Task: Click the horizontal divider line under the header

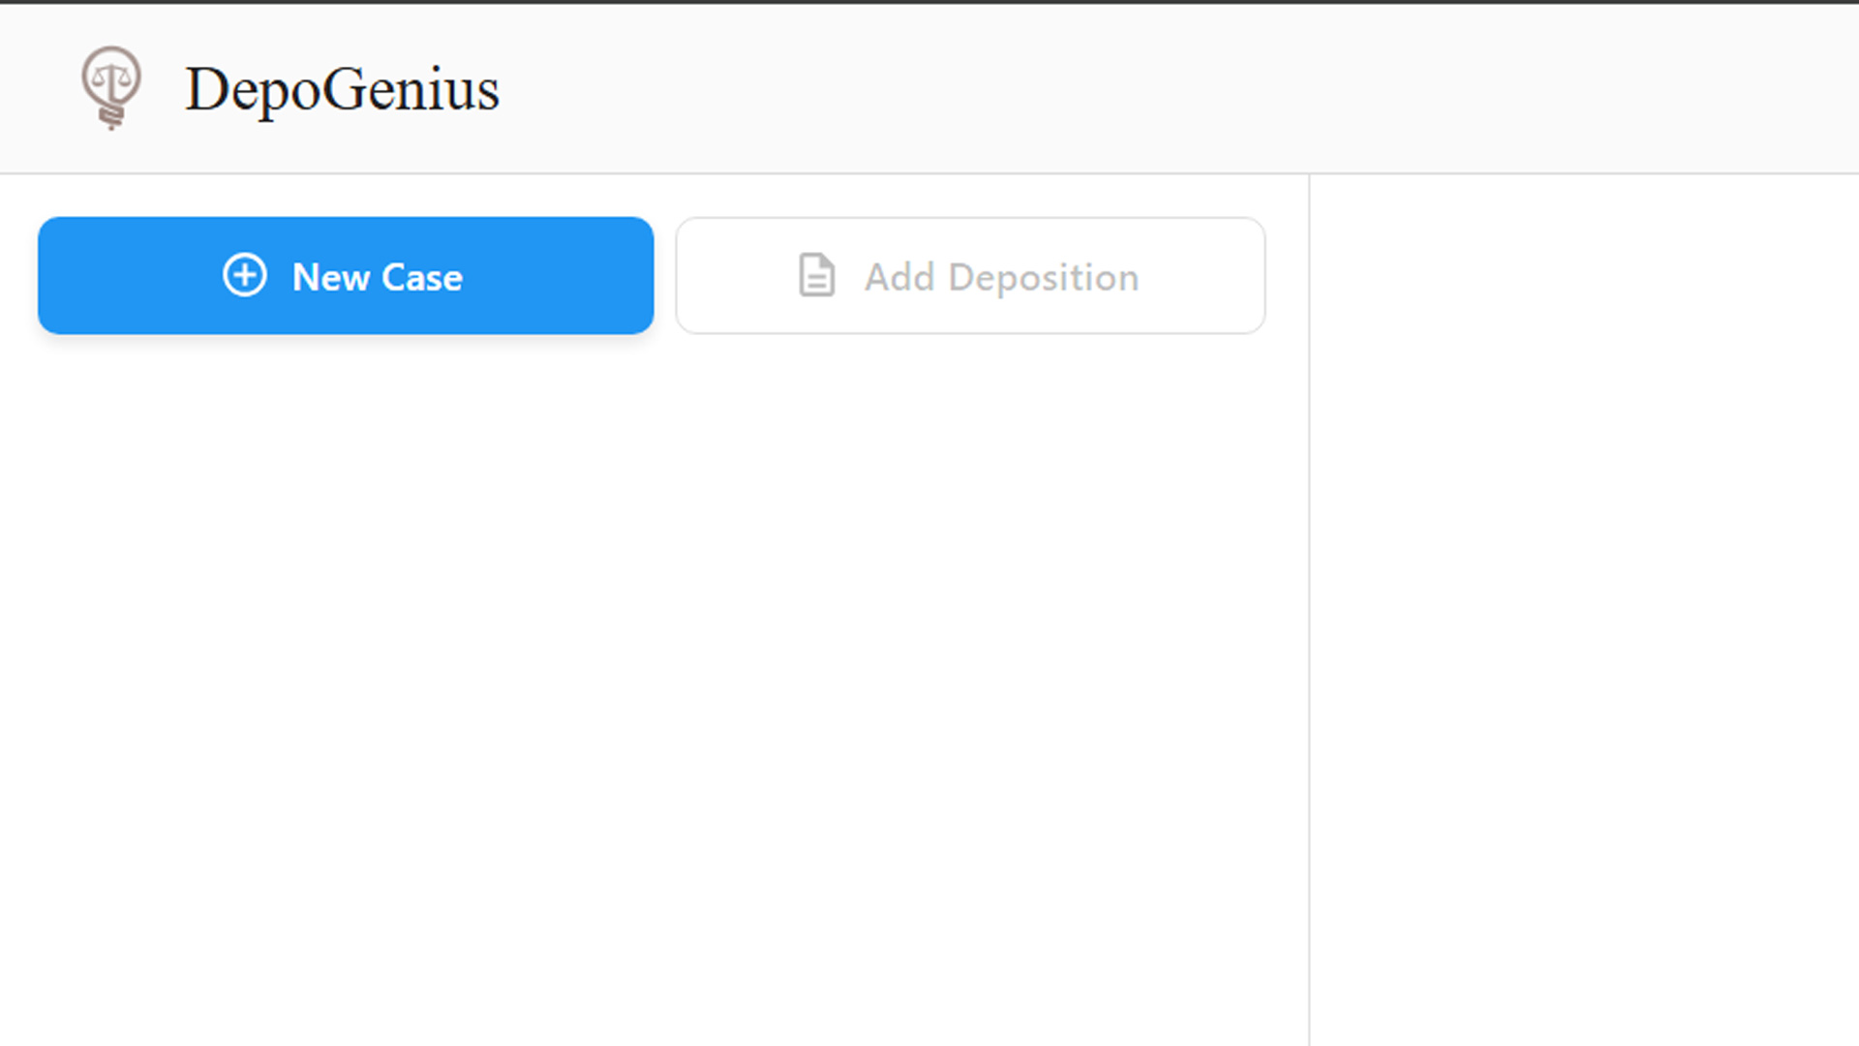Action: [929, 174]
